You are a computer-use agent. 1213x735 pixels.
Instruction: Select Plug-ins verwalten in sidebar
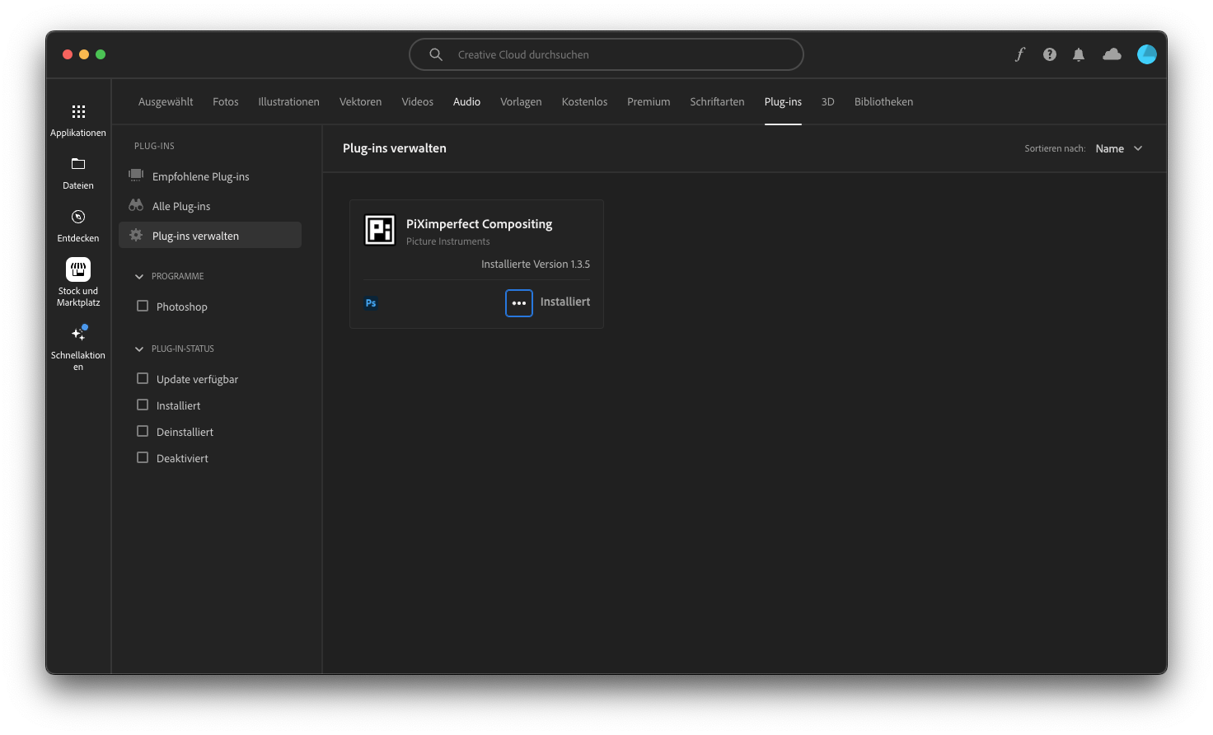(210, 235)
